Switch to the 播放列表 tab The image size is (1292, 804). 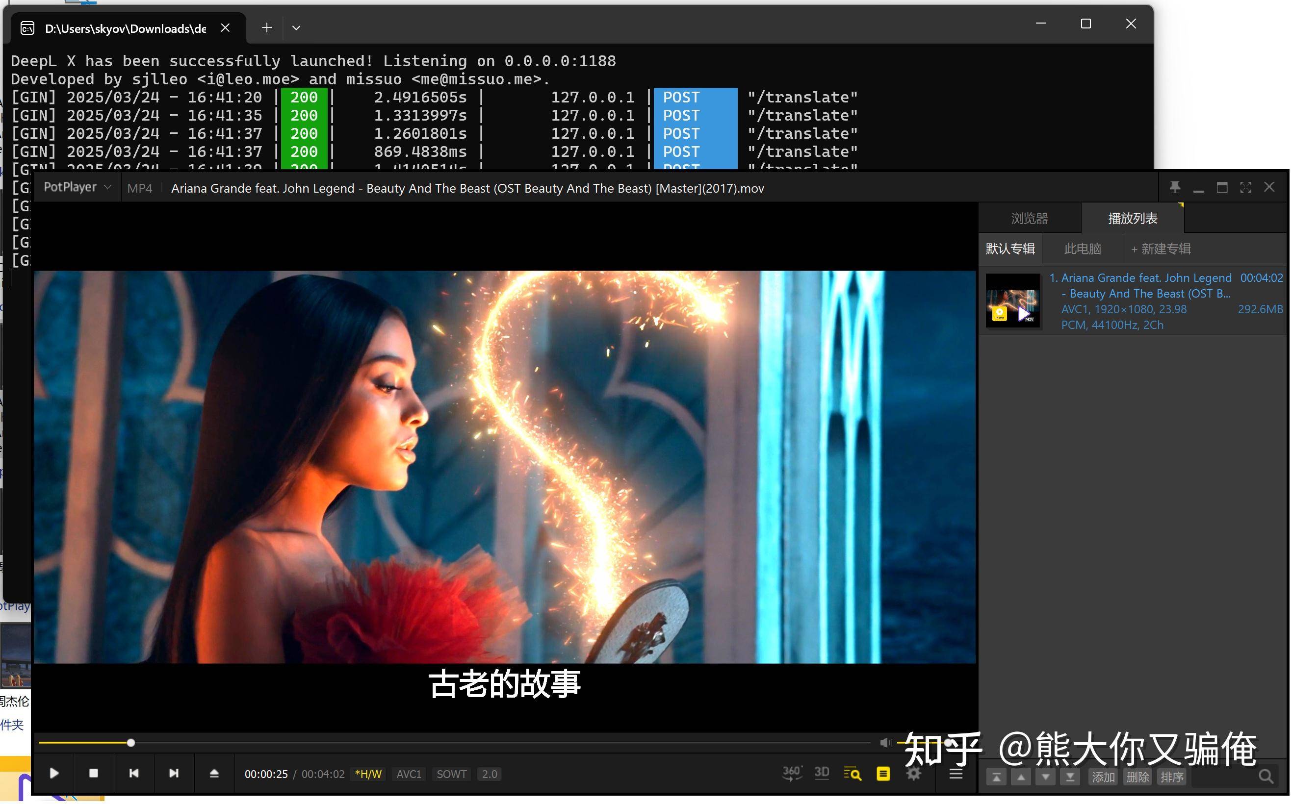(1133, 219)
